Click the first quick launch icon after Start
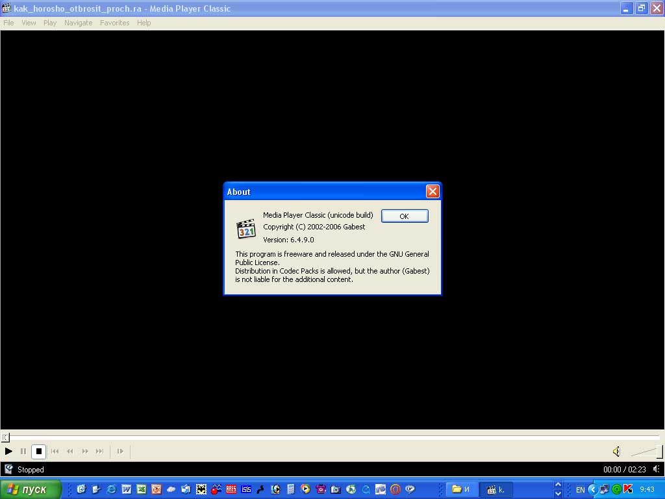 pyautogui.click(x=81, y=489)
